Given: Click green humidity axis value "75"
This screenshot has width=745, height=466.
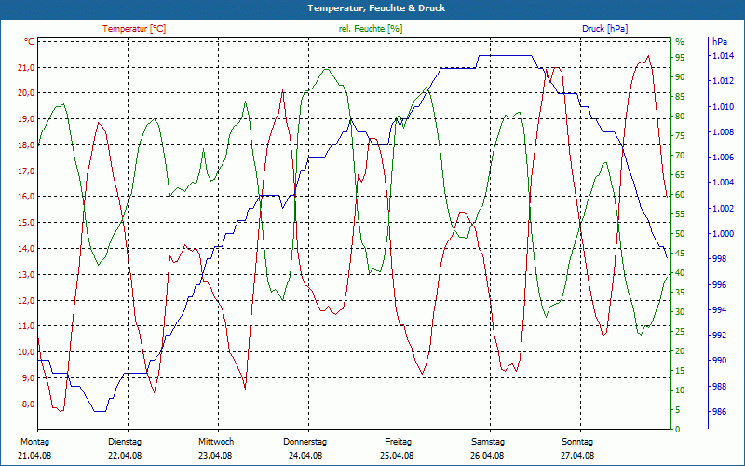Looking at the screenshot, I should tap(680, 136).
